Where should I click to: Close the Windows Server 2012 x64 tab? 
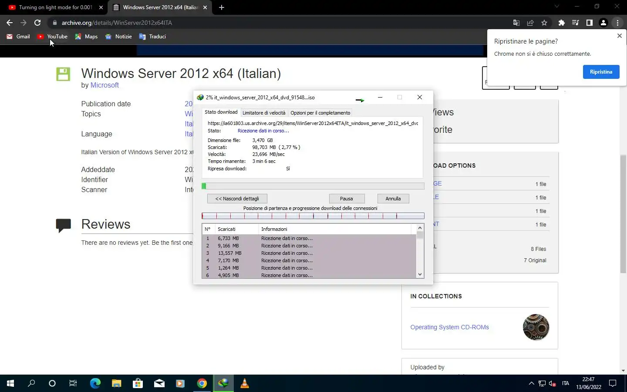click(x=205, y=7)
